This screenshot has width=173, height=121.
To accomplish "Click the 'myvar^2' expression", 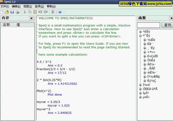I will (43, 109).
